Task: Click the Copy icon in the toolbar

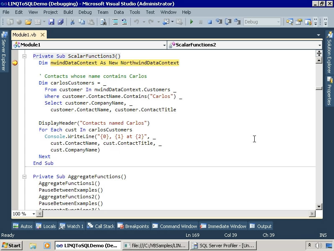Action: (81, 22)
